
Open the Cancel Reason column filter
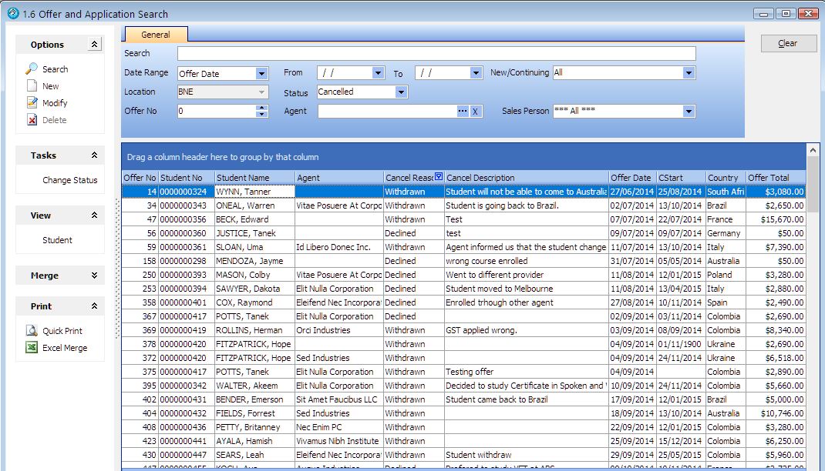click(x=439, y=177)
